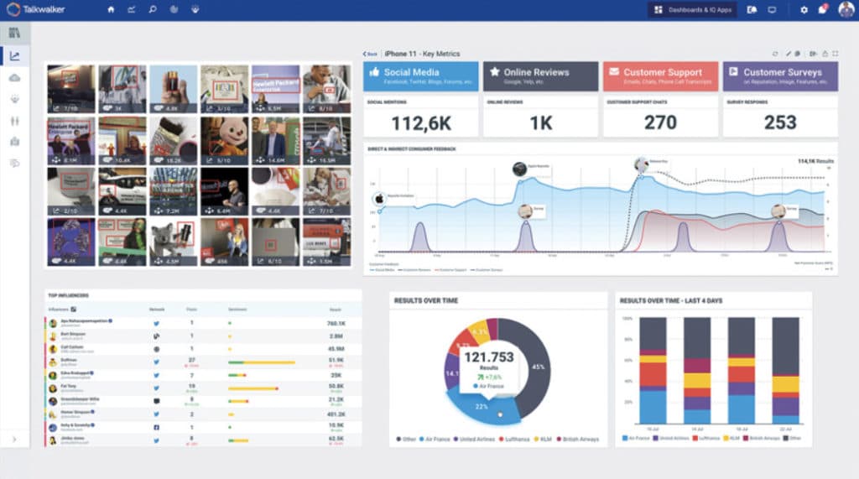Click the 270 customer support chats value
Image resolution: width=859 pixels, height=479 pixels.
(661, 122)
